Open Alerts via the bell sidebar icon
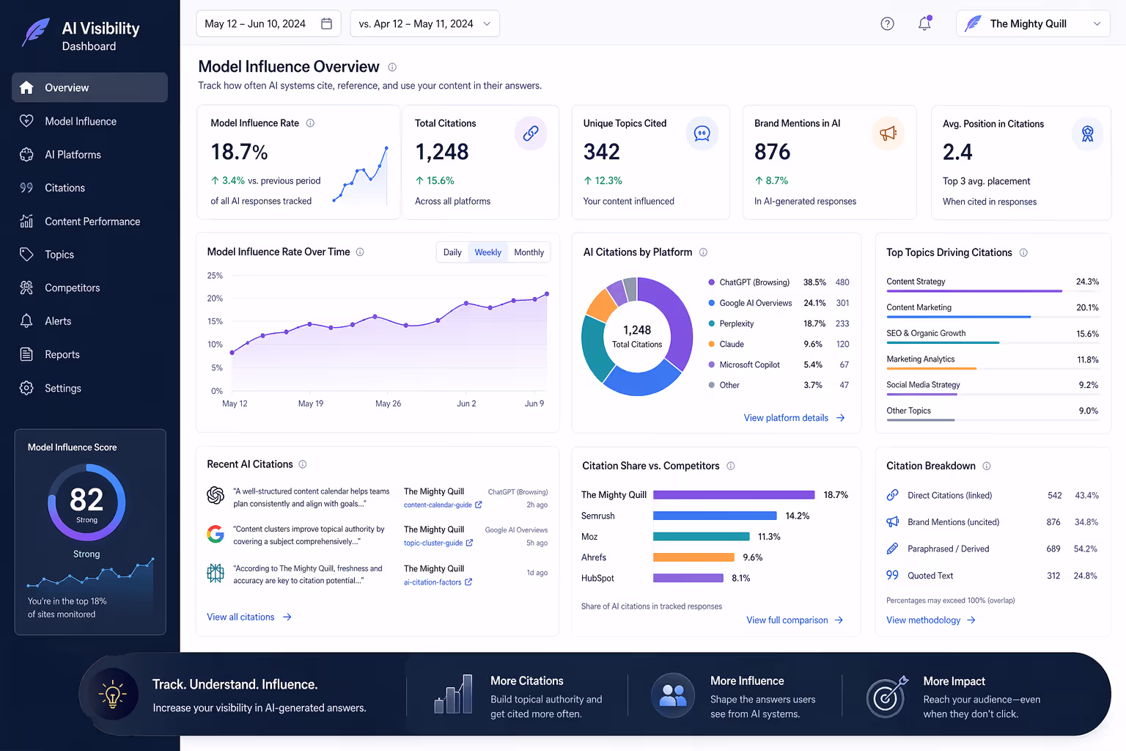This screenshot has height=751, width=1126. coord(26,320)
